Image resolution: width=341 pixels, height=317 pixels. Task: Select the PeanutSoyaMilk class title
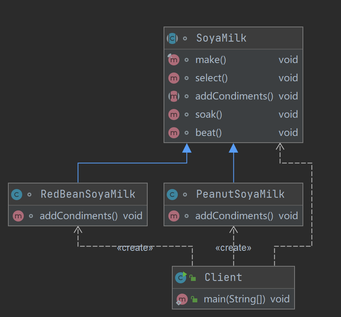click(x=240, y=194)
